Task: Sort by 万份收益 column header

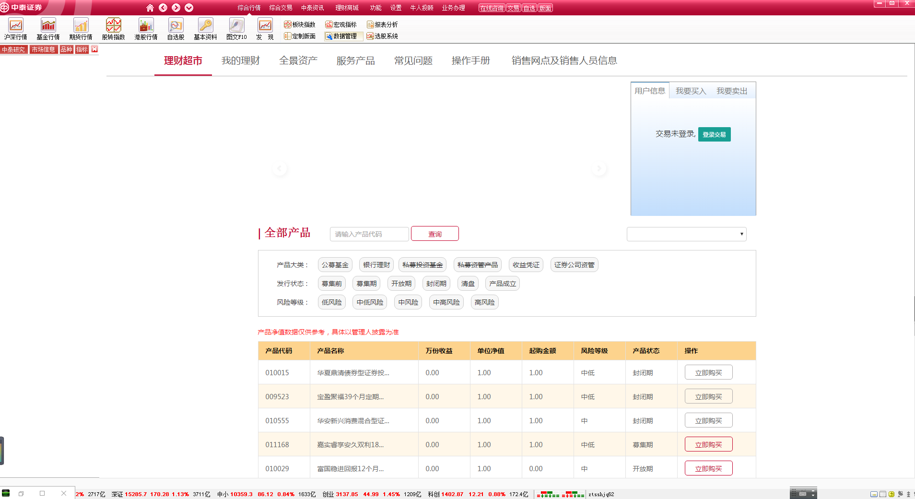Action: coord(439,351)
